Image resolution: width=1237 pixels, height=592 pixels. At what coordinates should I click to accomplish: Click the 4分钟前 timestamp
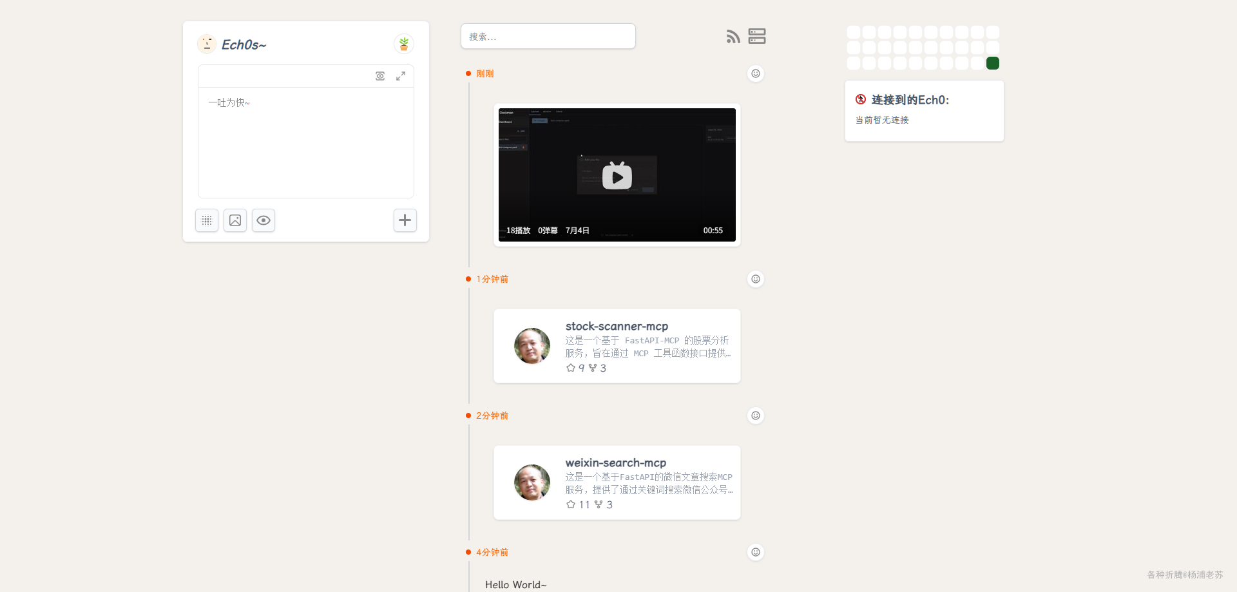coord(492,552)
